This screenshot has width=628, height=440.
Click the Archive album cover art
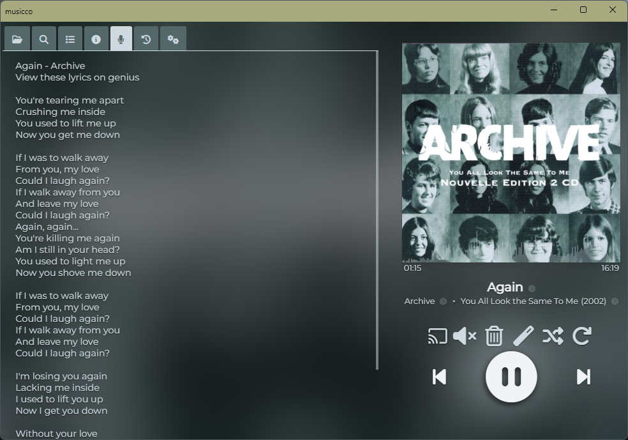click(511, 153)
